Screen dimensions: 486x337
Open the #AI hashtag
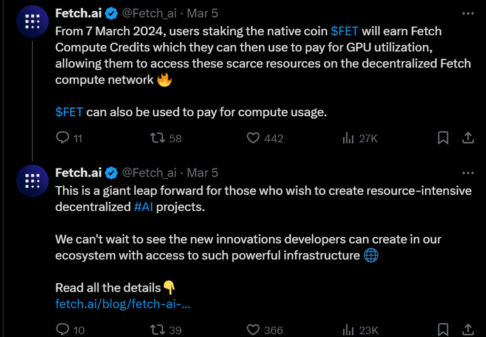click(143, 207)
